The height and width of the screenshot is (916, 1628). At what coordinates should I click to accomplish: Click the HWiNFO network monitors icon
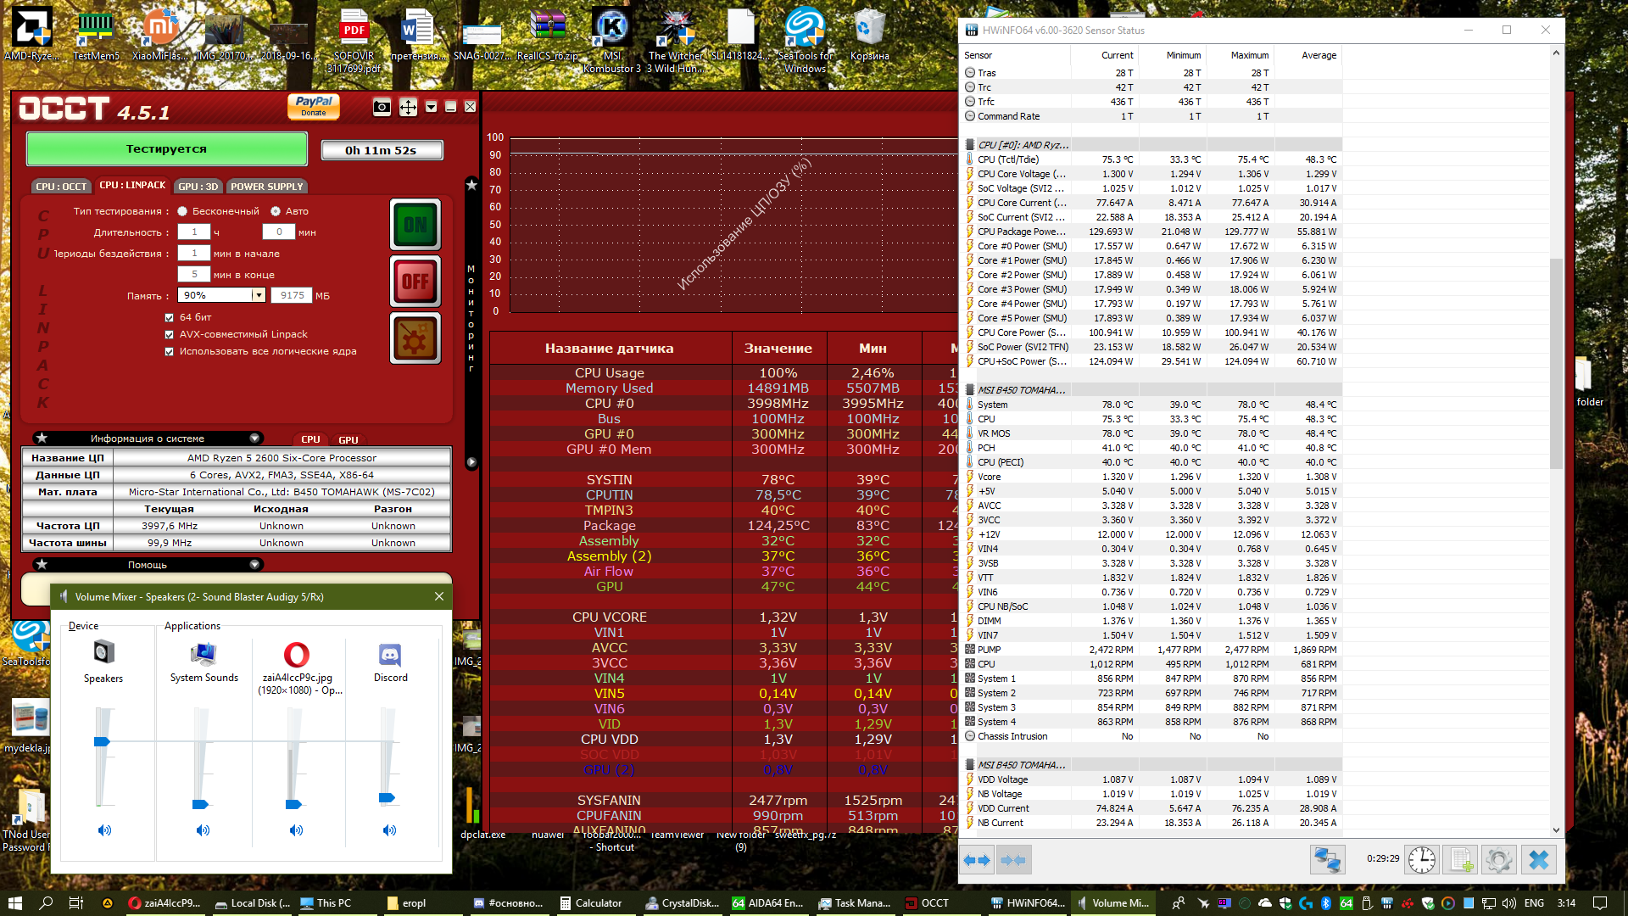click(1327, 860)
